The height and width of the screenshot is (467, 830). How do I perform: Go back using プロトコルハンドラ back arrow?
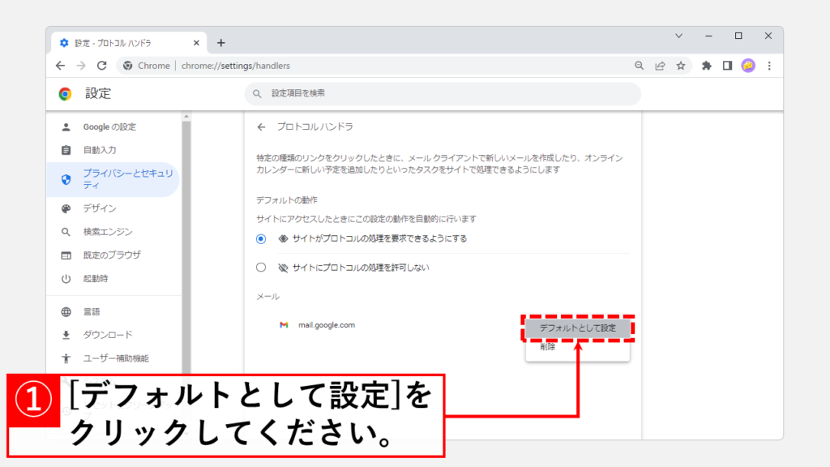(x=261, y=127)
